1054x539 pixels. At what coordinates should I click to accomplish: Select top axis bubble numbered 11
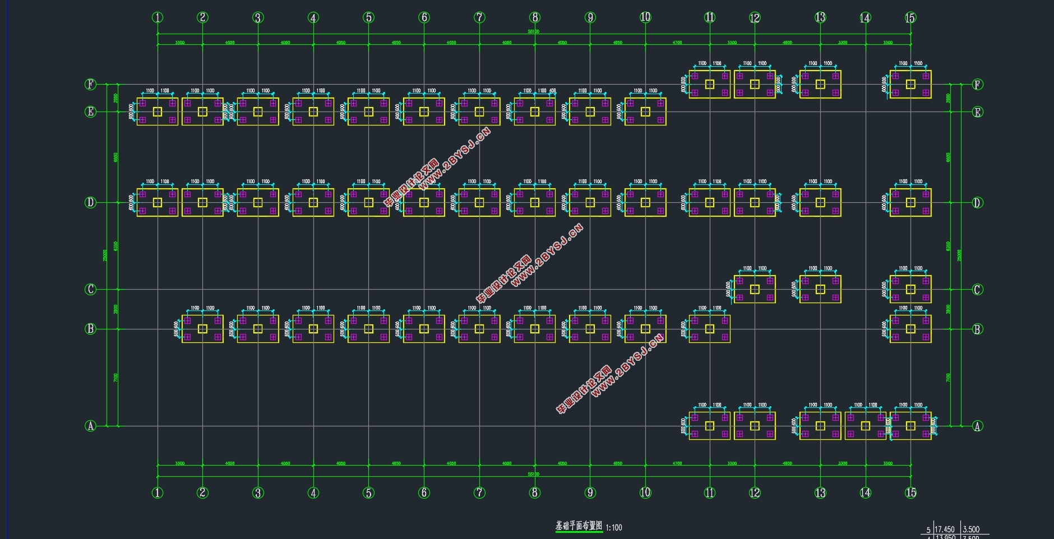point(710,17)
